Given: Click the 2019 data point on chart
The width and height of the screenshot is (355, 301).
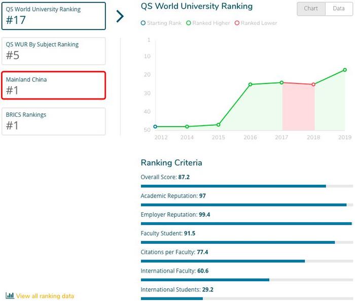Looking at the screenshot, I should click(344, 70).
